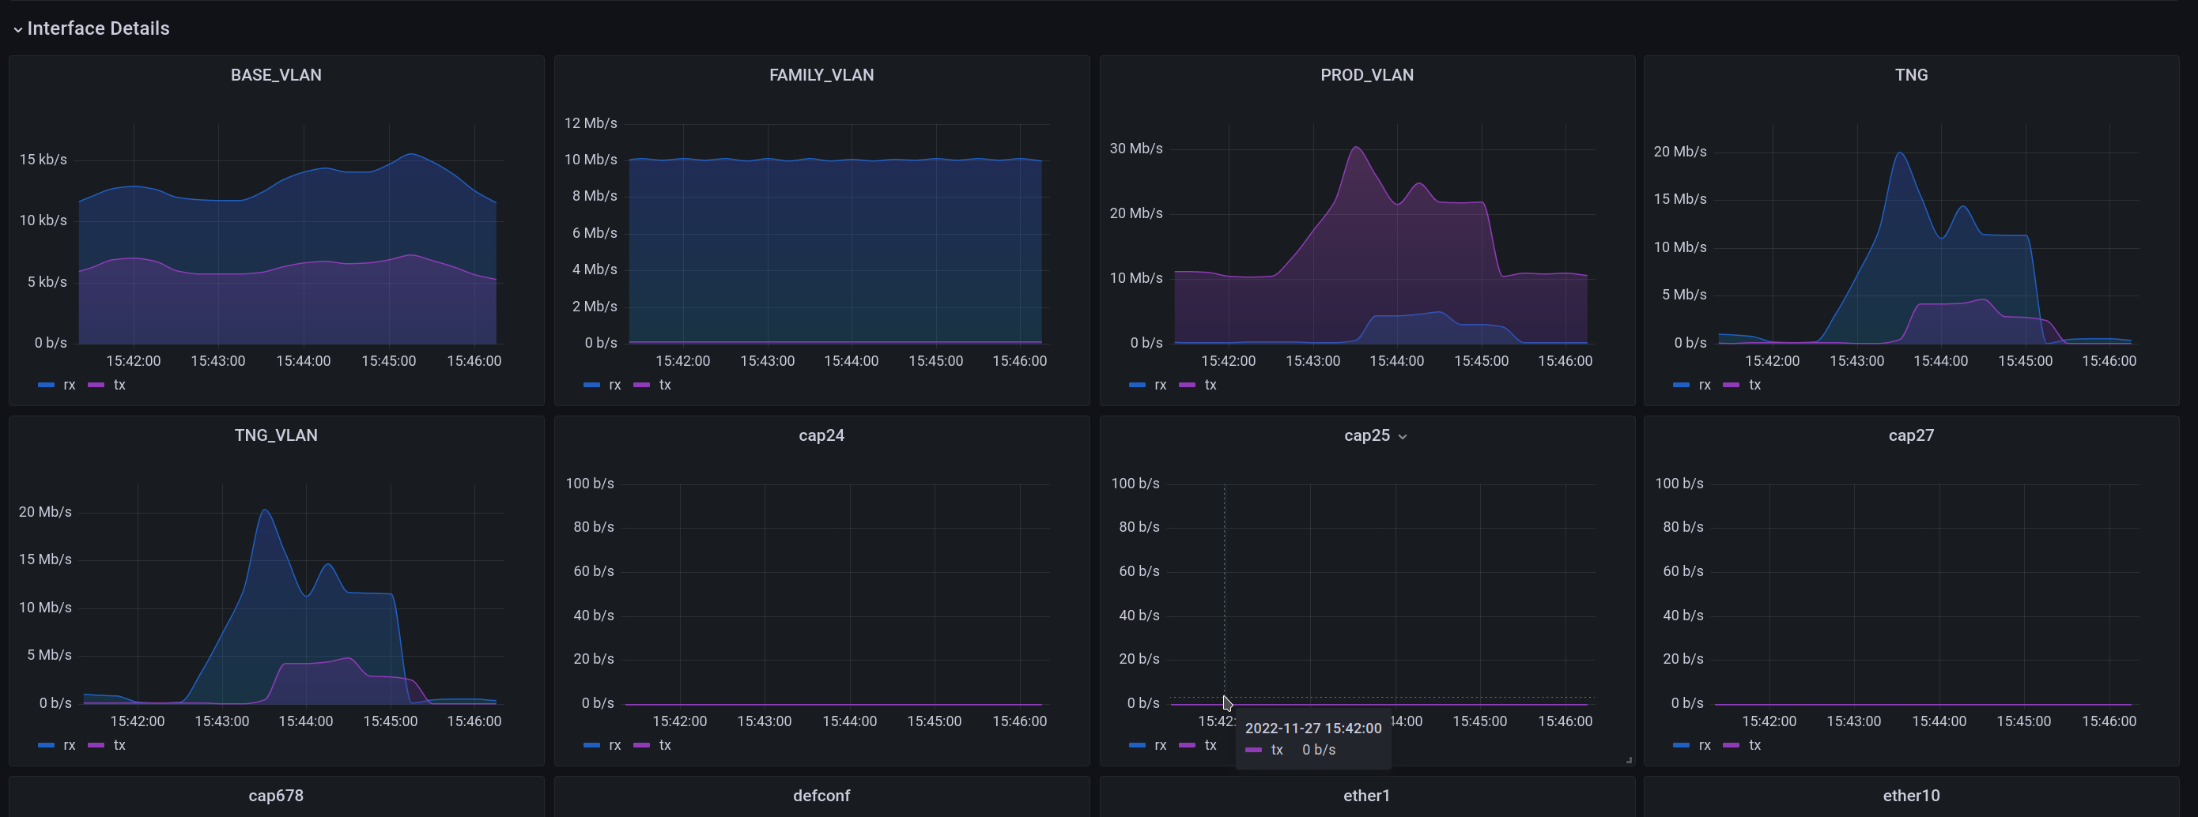Viewport: 2198px width, 817px height.
Task: Open the BASE_VLAN panel title menu
Action: (x=276, y=75)
